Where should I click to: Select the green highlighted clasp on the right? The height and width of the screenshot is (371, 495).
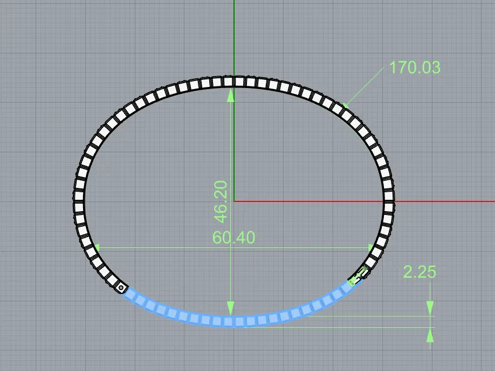(x=357, y=278)
